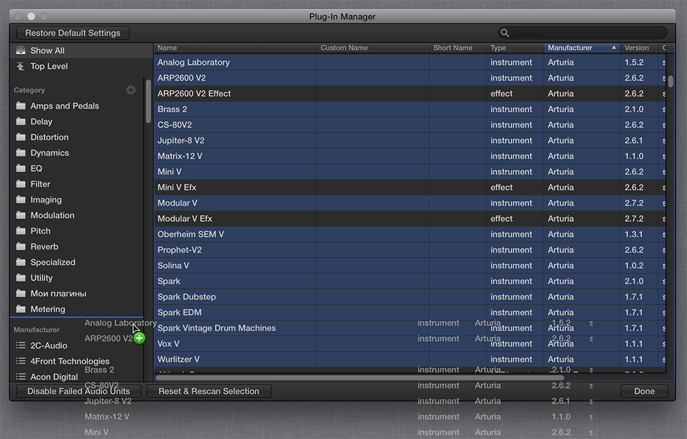Screen dimensions: 687x439
Task: Select the Vox V plug-in row
Action: coord(410,343)
